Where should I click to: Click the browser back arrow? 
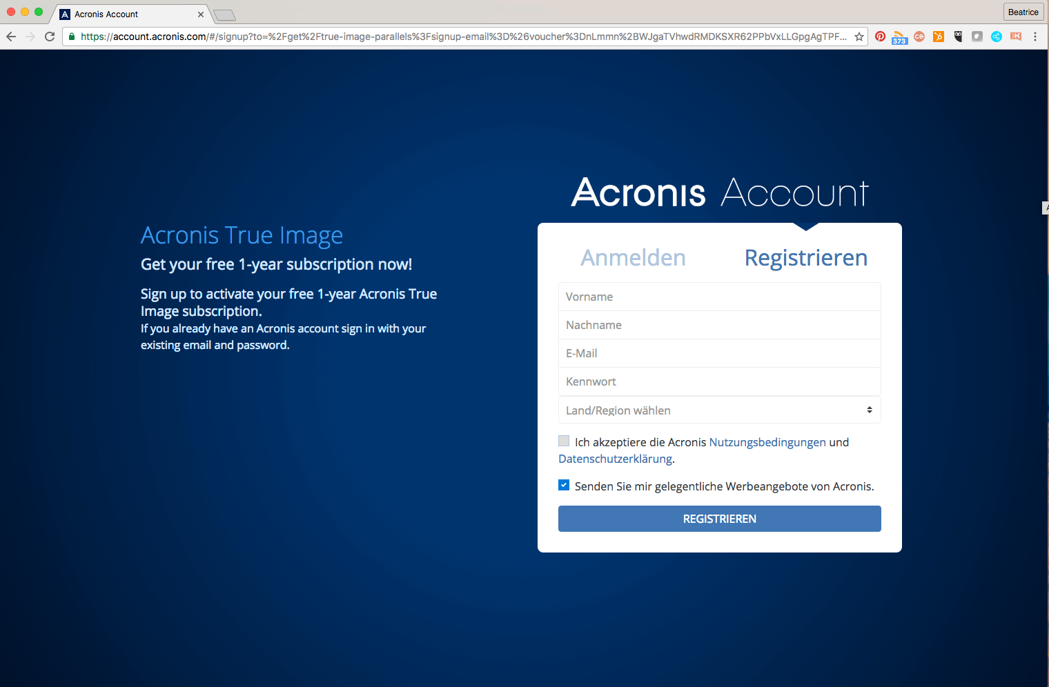click(11, 37)
